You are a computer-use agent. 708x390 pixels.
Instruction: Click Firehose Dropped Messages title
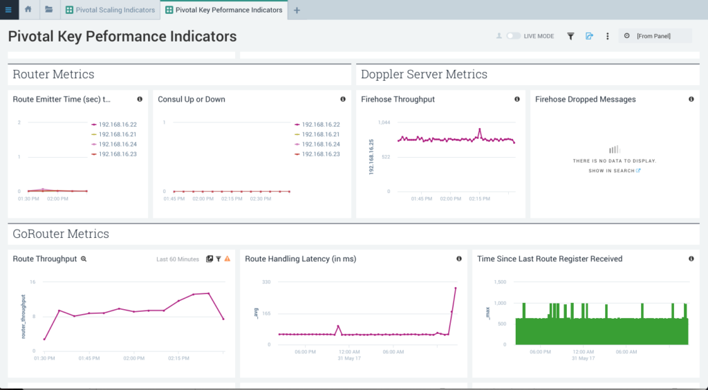(x=585, y=100)
